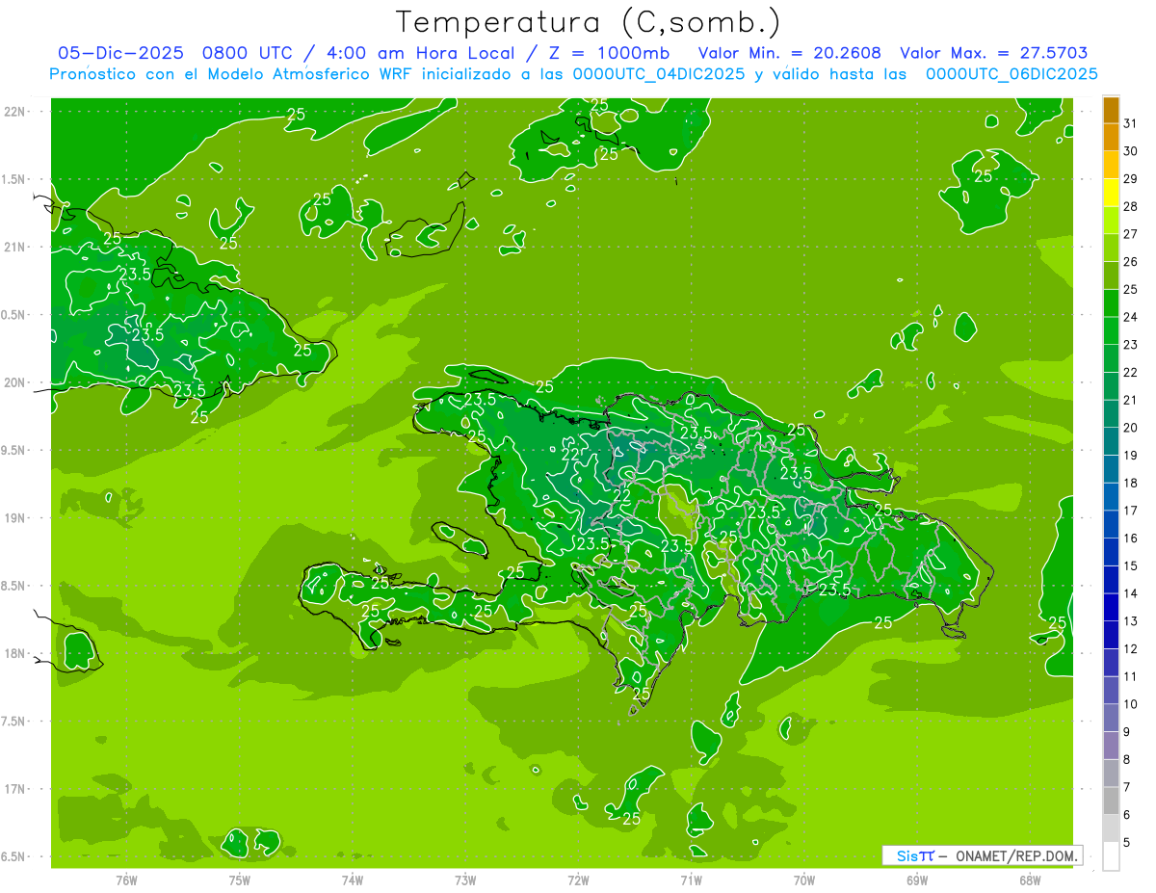1156x893 pixels.
Task: Click the '76W' longitude axis label
Action: [126, 880]
